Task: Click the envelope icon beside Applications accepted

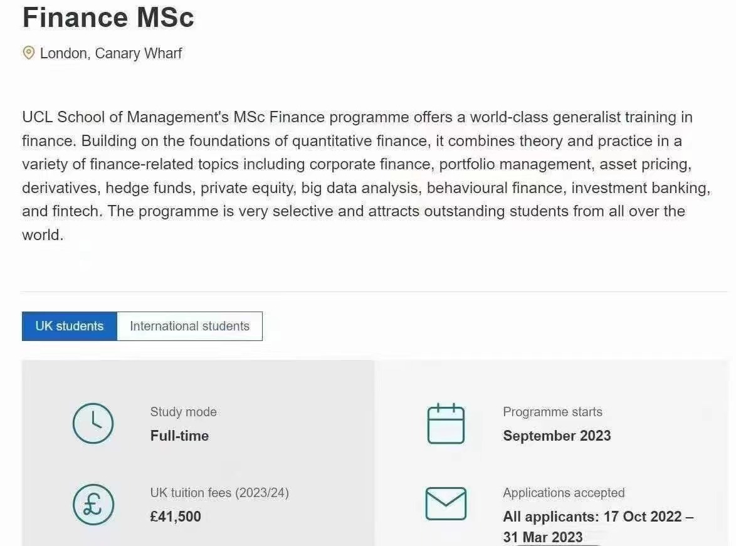Action: 446,503
